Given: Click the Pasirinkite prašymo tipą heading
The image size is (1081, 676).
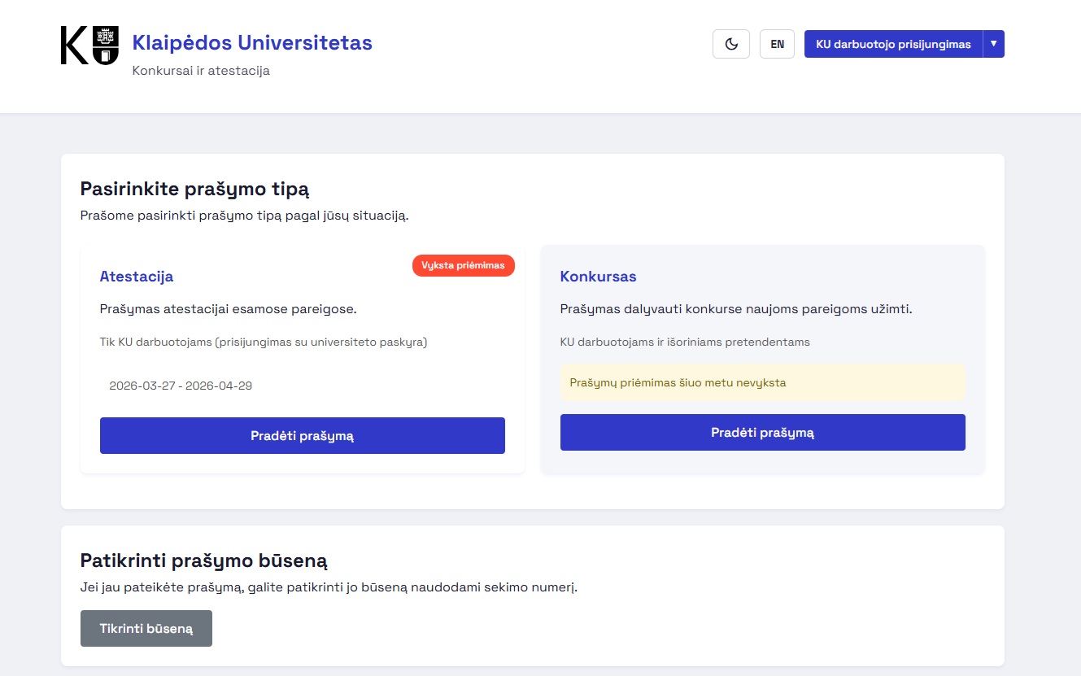Looking at the screenshot, I should (194, 190).
